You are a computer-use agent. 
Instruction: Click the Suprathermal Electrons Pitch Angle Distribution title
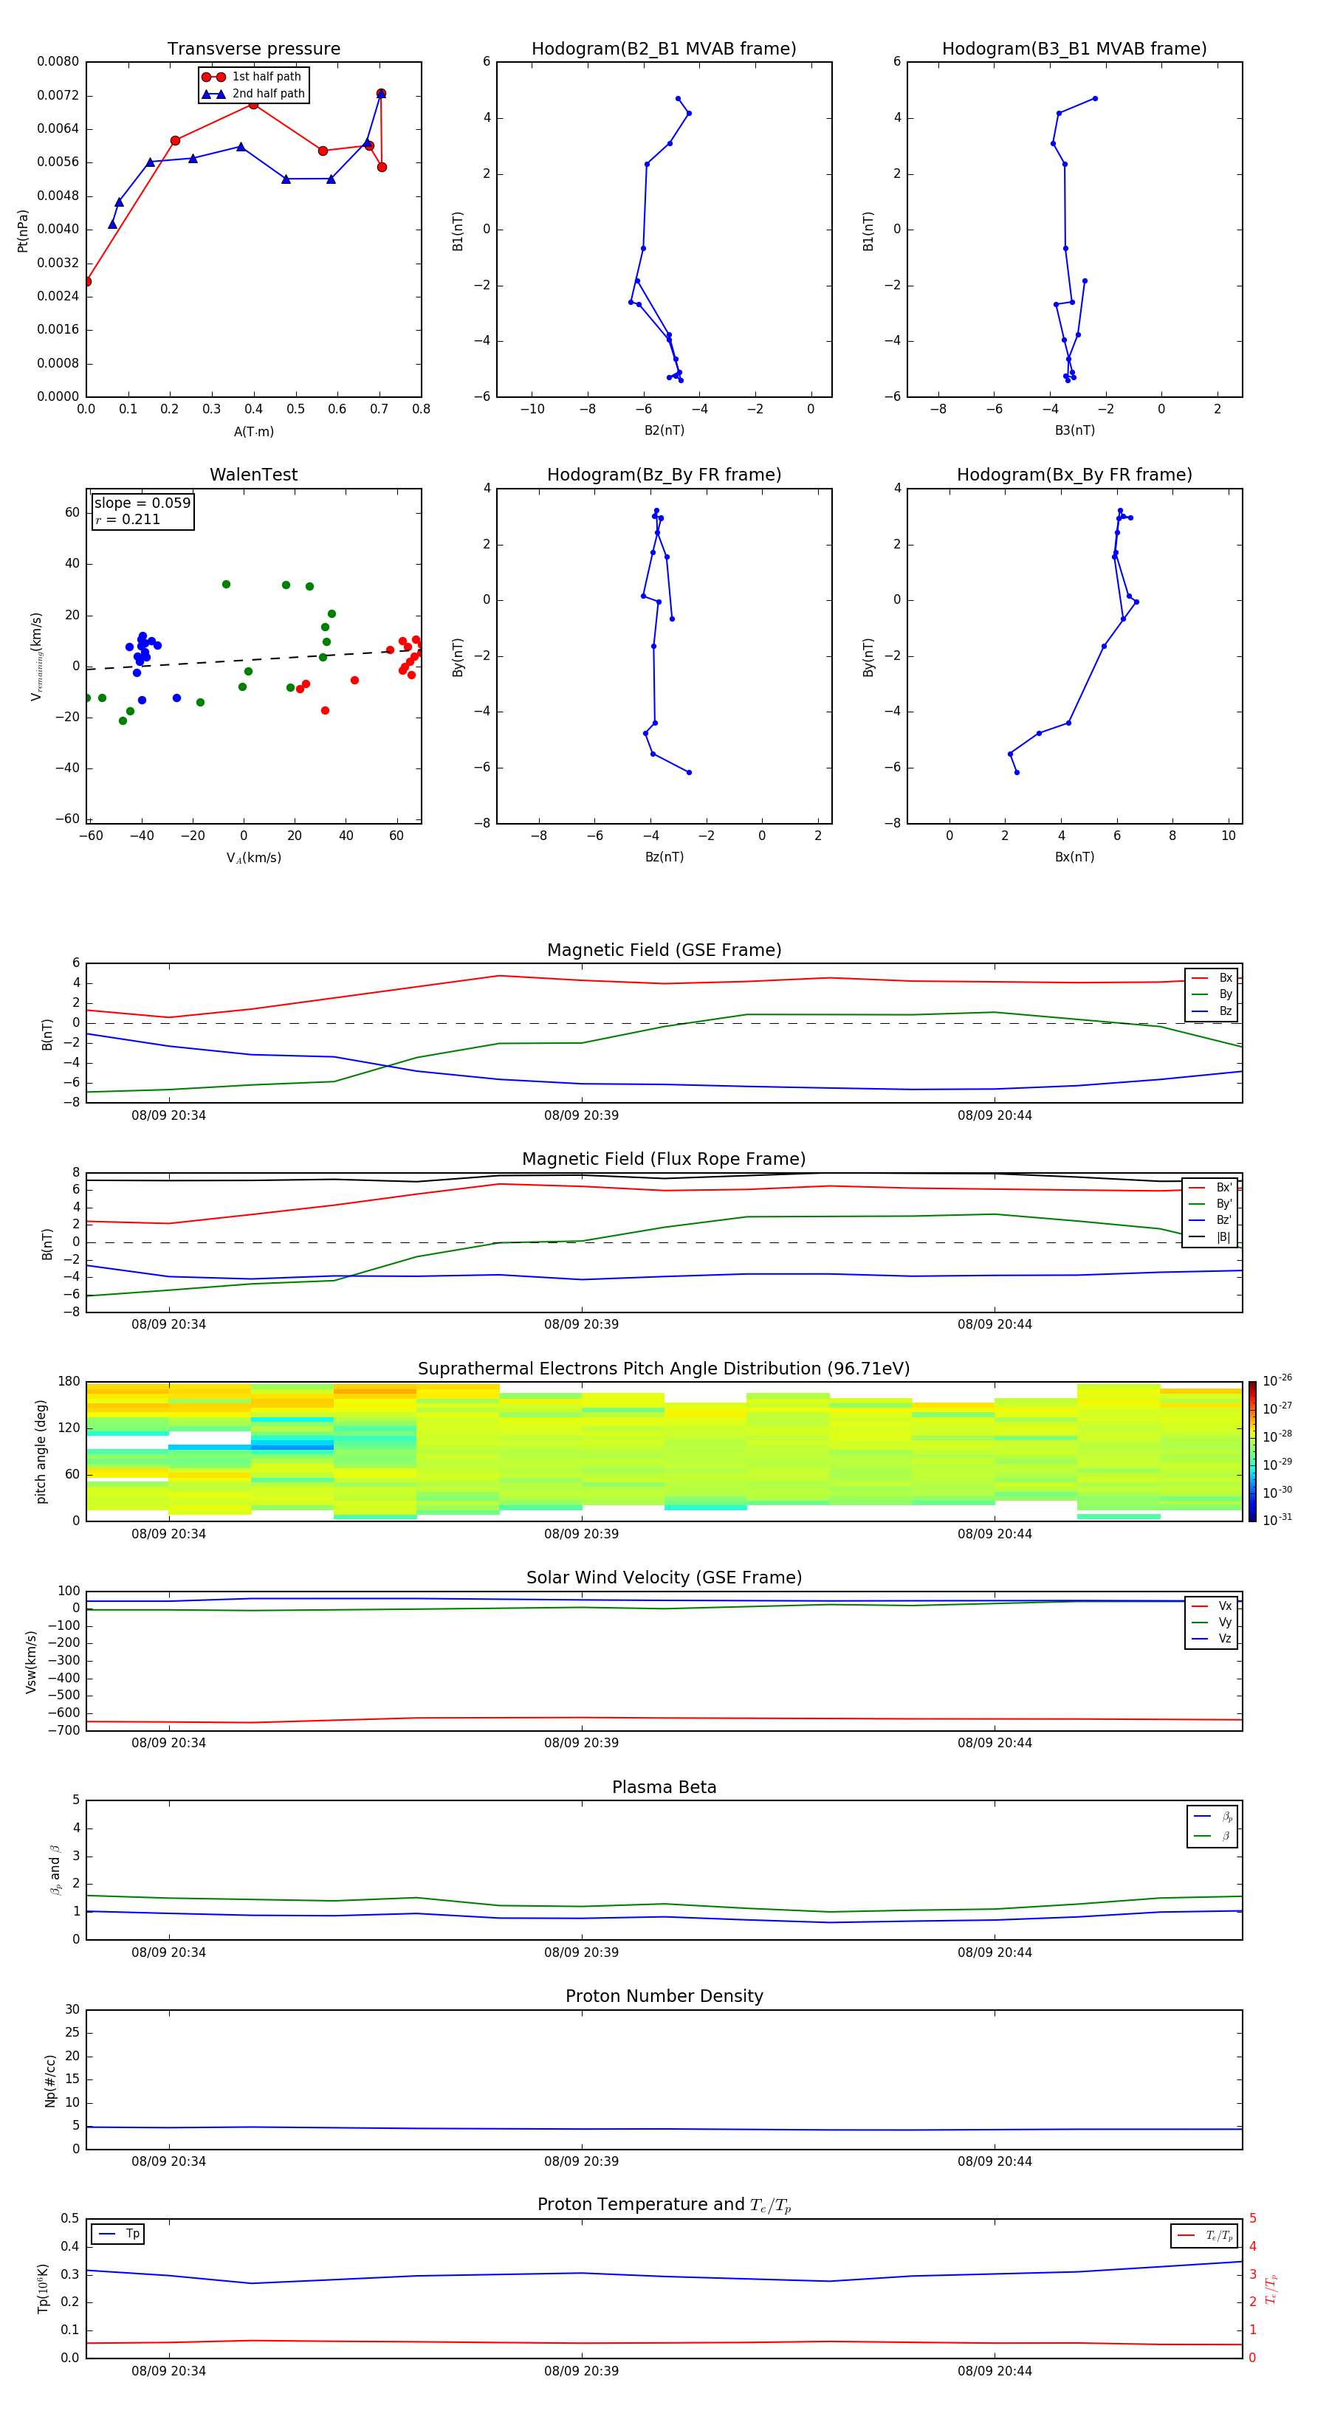[664, 1369]
